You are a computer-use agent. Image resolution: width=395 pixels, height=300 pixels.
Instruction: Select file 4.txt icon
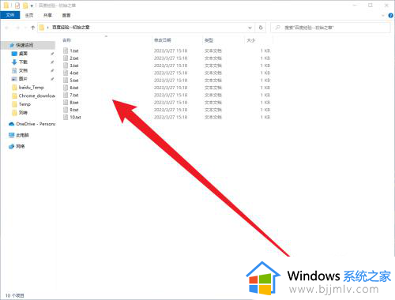66,73
